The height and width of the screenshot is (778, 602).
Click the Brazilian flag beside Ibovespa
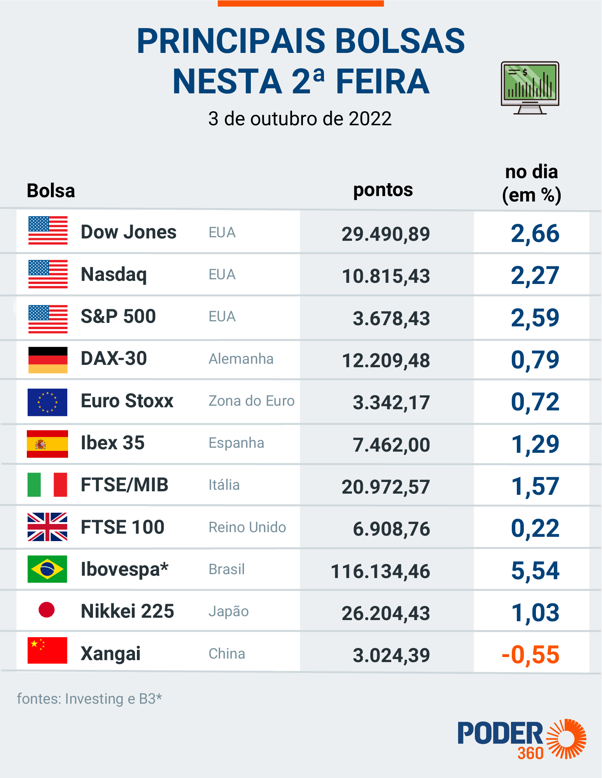(x=47, y=569)
